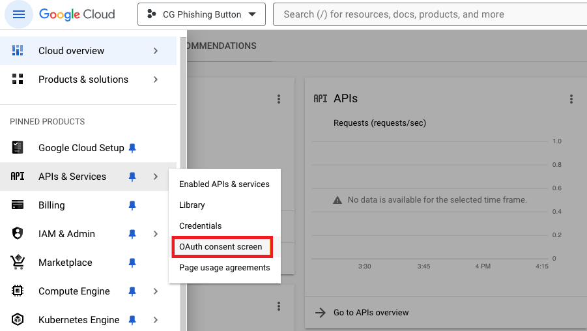The height and width of the screenshot is (331, 587).
Task: Expand the Cloud overview chevron
Action: pyautogui.click(x=156, y=51)
